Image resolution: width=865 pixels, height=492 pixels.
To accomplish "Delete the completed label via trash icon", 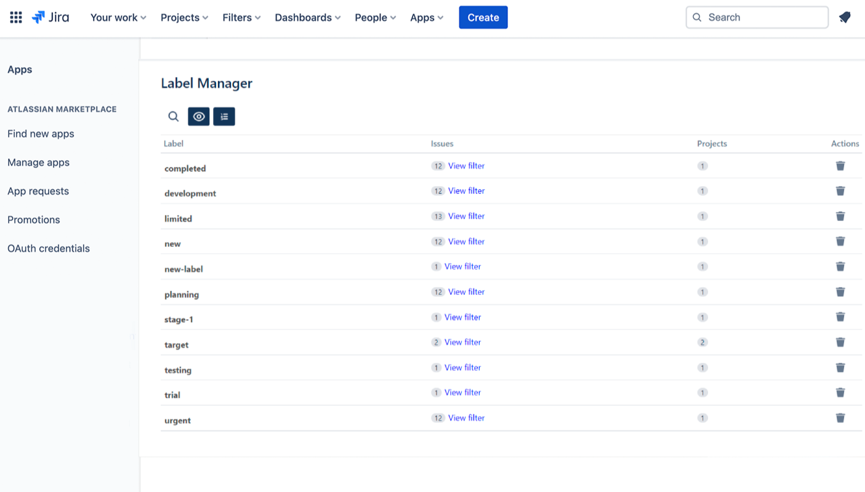I will 840,166.
